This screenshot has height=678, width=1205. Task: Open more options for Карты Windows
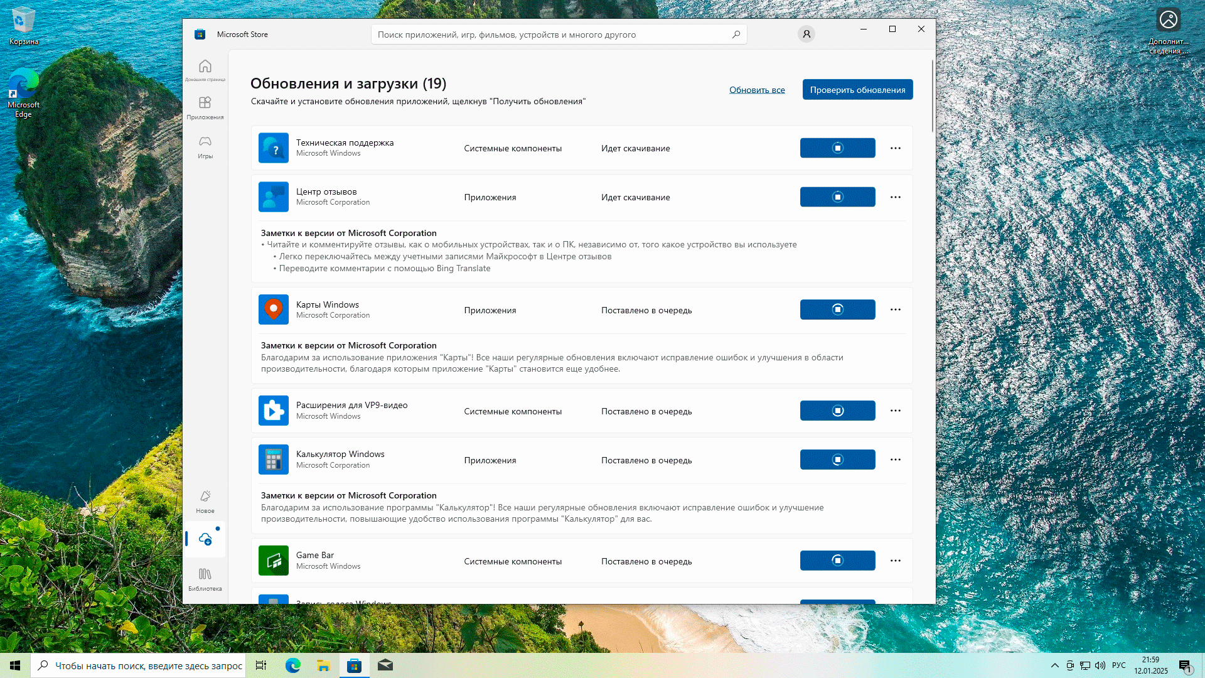click(x=896, y=309)
